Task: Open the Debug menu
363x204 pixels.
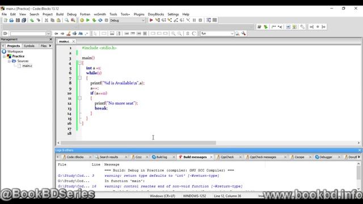Action: 71,14
